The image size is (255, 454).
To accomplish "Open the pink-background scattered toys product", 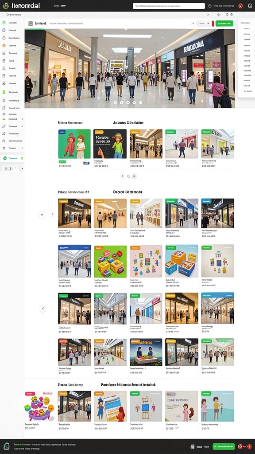I will tap(146, 262).
